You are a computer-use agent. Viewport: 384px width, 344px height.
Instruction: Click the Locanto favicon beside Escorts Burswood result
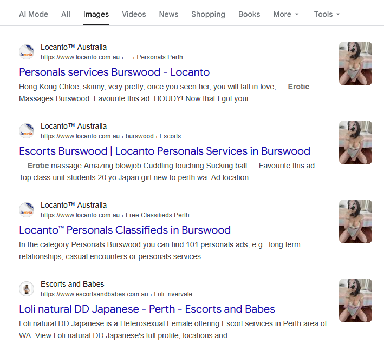27,131
